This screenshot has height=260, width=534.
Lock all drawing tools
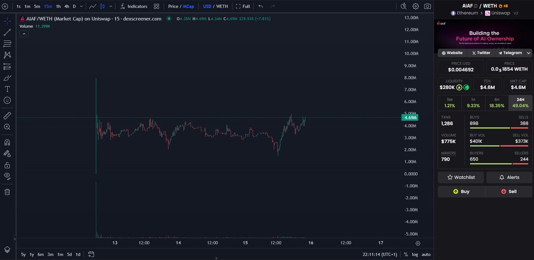7,165
